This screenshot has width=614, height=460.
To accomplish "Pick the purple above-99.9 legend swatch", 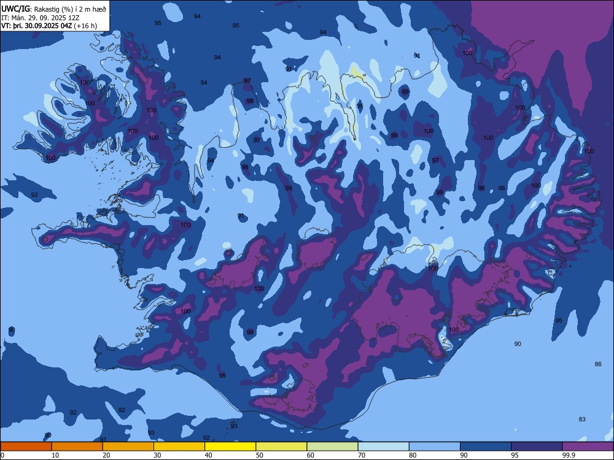I will pos(588,447).
